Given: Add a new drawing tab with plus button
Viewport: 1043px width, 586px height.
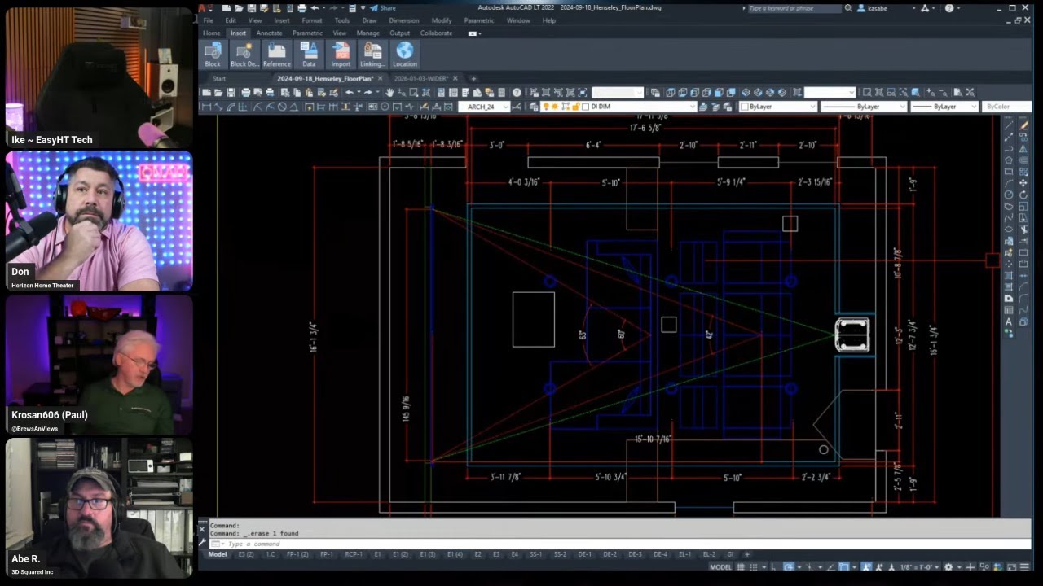Looking at the screenshot, I should tap(473, 79).
